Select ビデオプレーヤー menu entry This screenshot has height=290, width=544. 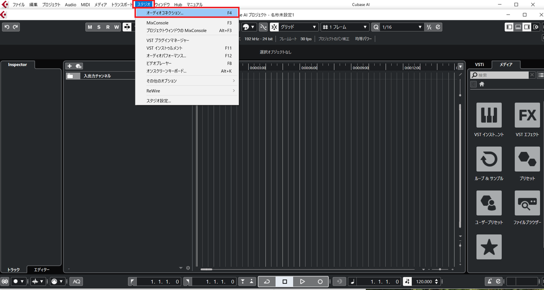point(187,63)
